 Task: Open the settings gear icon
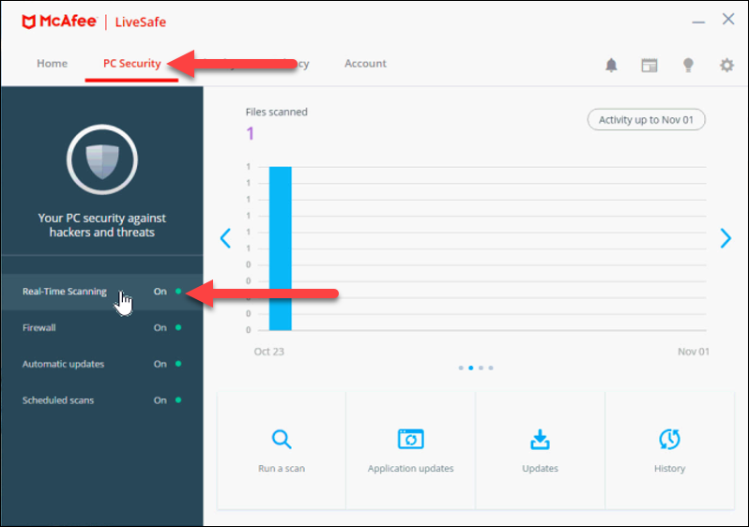[726, 65]
